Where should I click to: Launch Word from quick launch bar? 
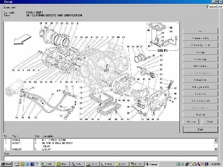(x=32, y=164)
